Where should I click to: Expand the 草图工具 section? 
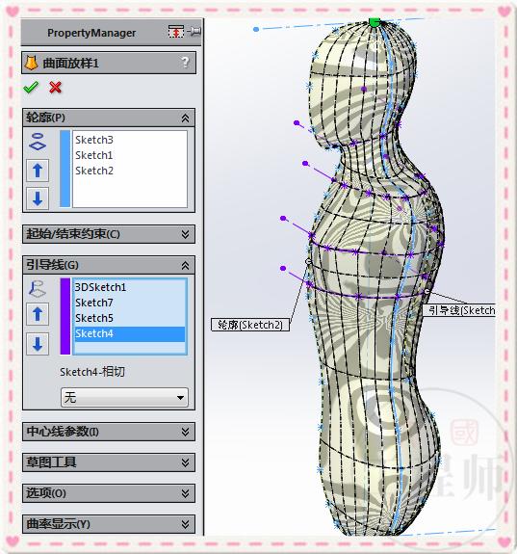pos(186,462)
